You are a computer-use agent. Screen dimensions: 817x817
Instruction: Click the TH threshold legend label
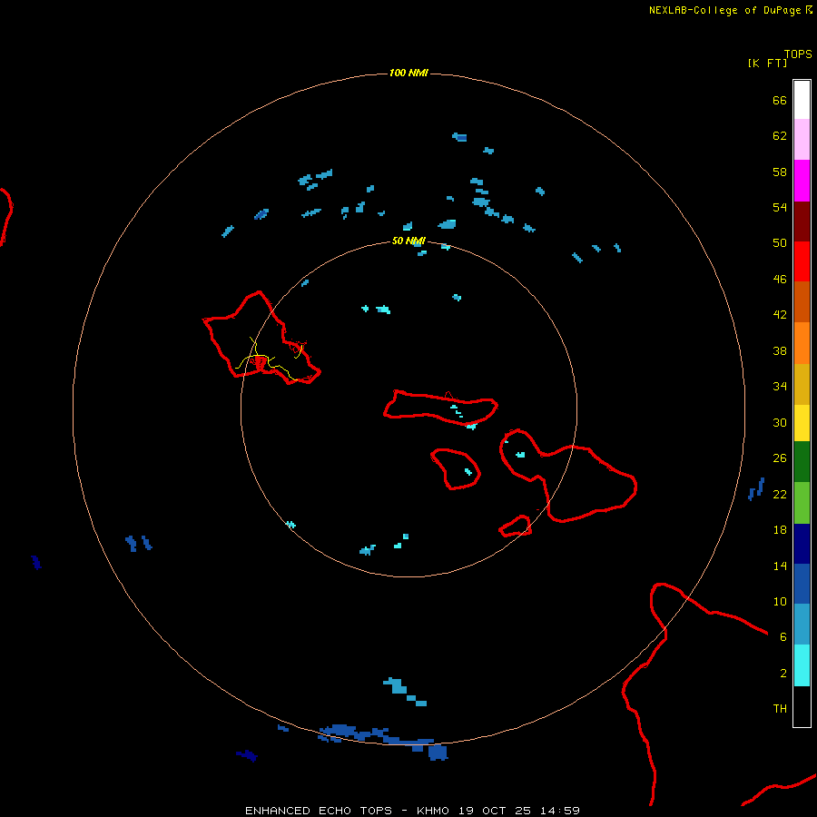click(780, 709)
